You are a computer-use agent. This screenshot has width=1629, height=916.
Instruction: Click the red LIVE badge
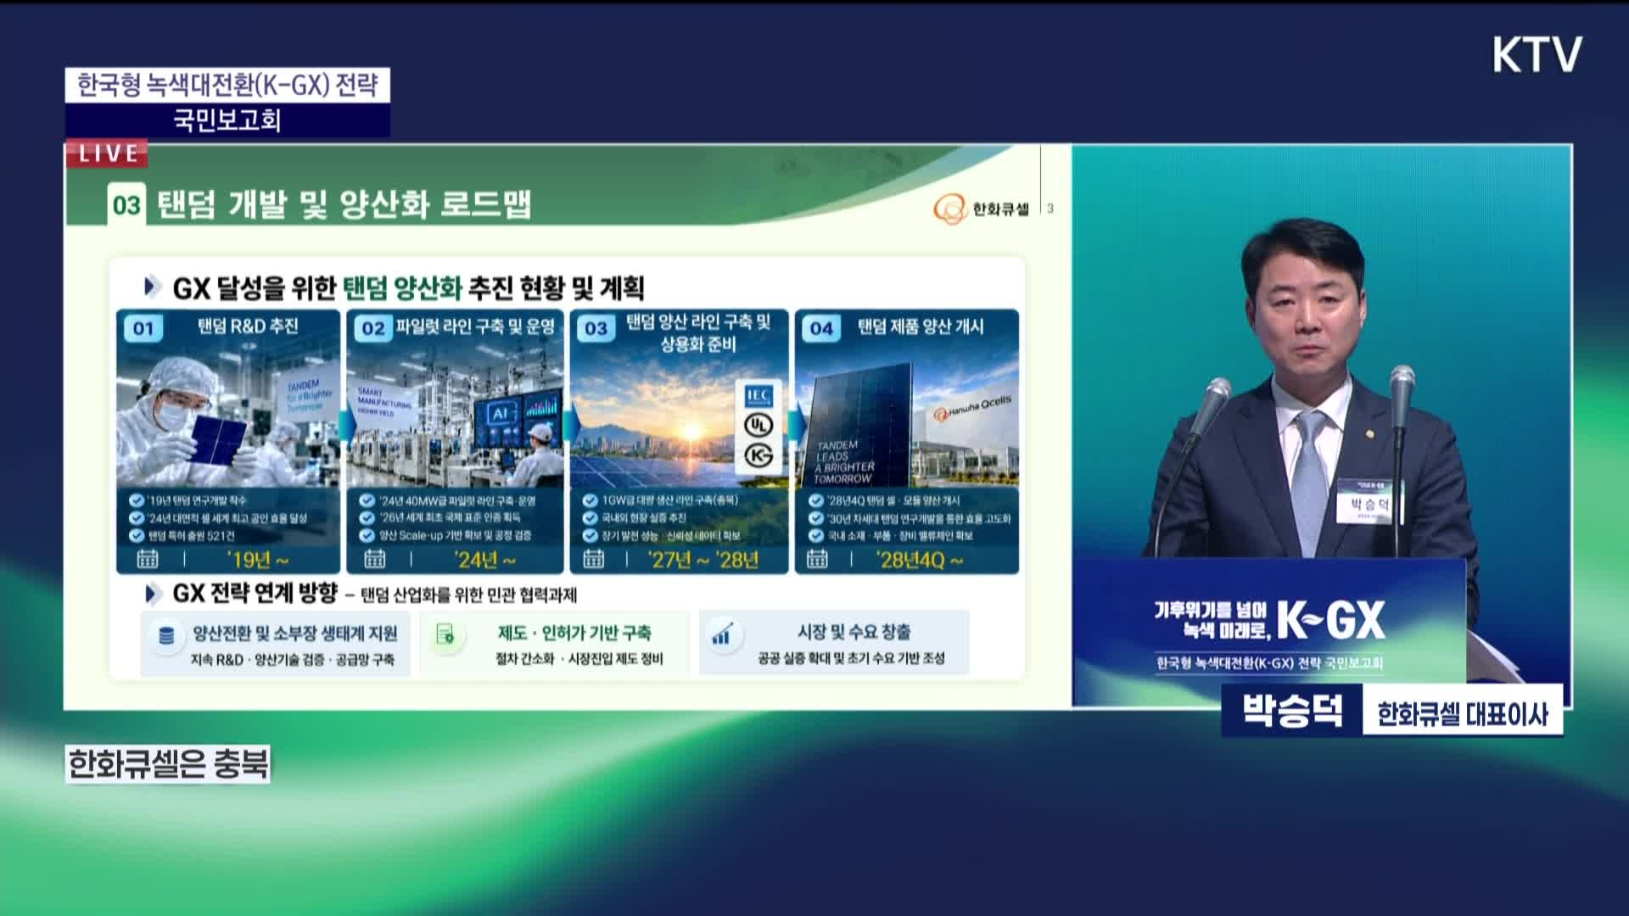pos(107,154)
